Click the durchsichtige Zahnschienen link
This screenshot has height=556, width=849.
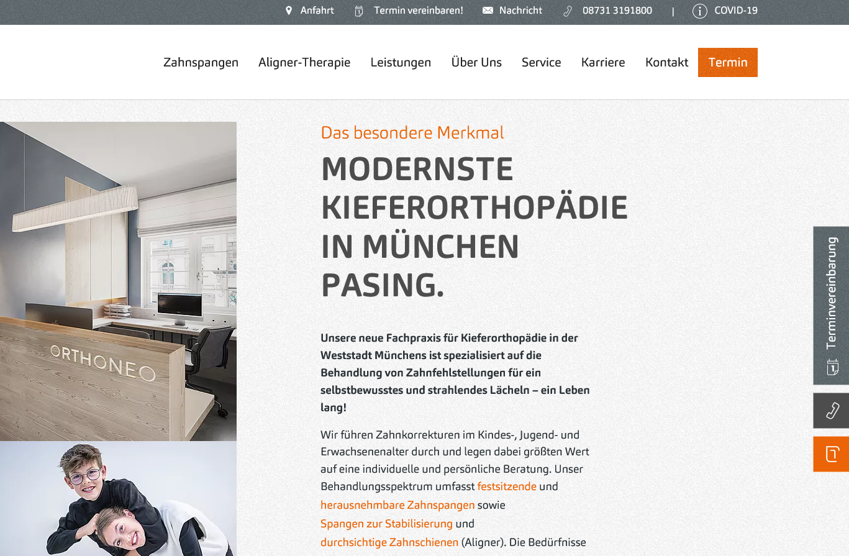pyautogui.click(x=389, y=542)
